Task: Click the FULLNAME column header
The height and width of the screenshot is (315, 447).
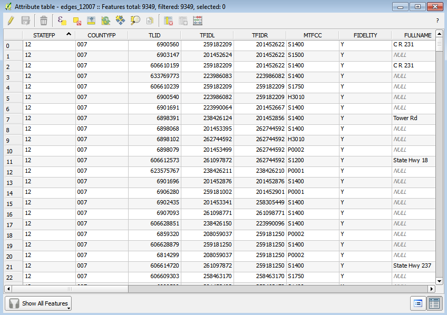Action: click(x=414, y=35)
